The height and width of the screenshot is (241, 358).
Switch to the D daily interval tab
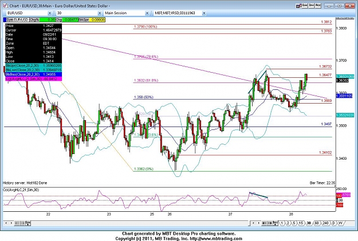333,223
